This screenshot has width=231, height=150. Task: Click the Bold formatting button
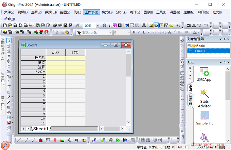coord(134,32)
